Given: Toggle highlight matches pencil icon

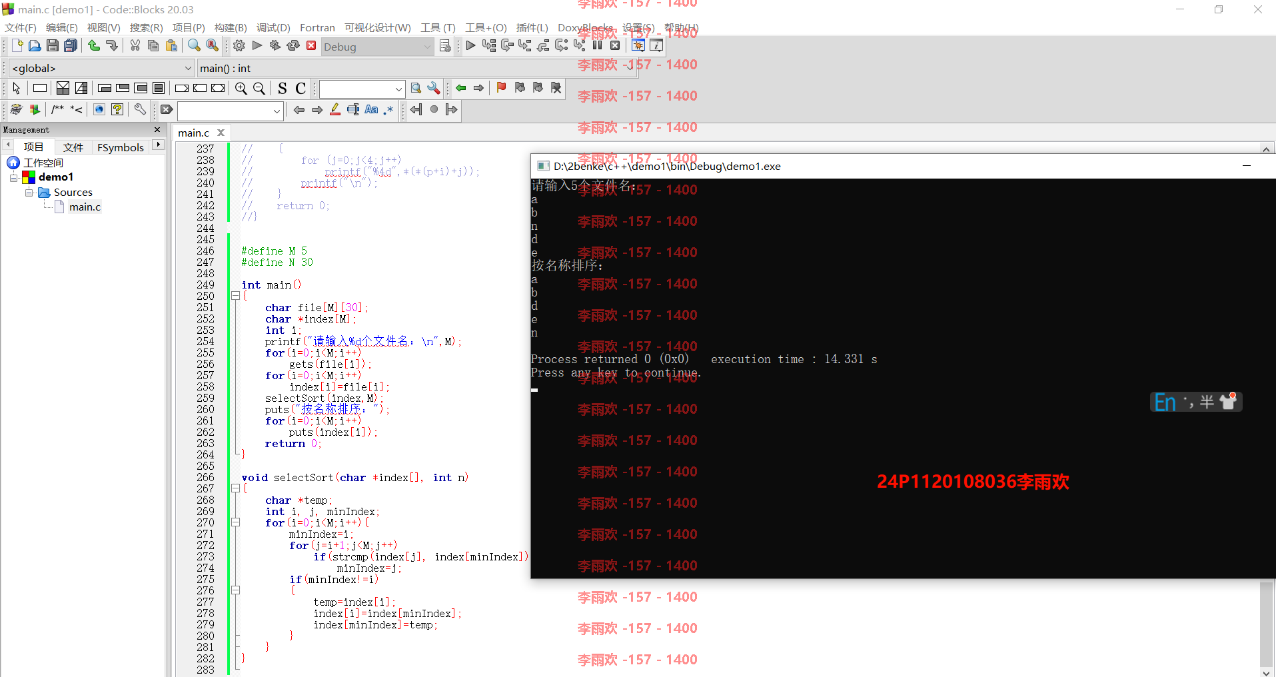Looking at the screenshot, I should (335, 109).
